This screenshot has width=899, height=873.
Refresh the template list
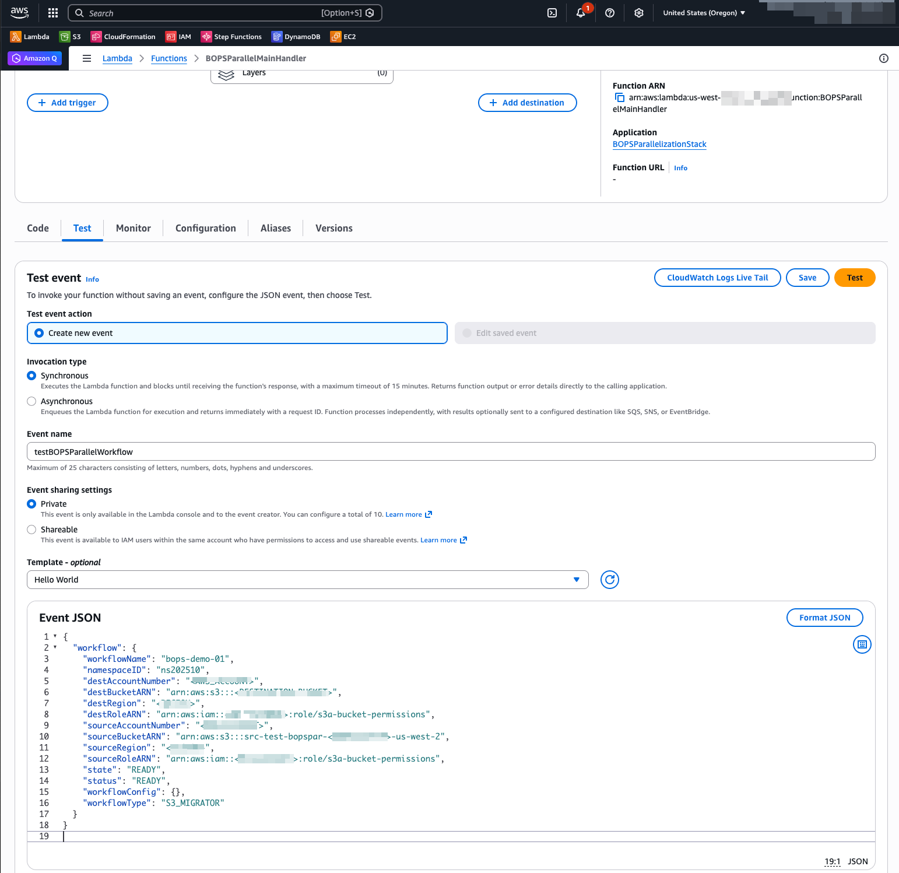coord(610,580)
